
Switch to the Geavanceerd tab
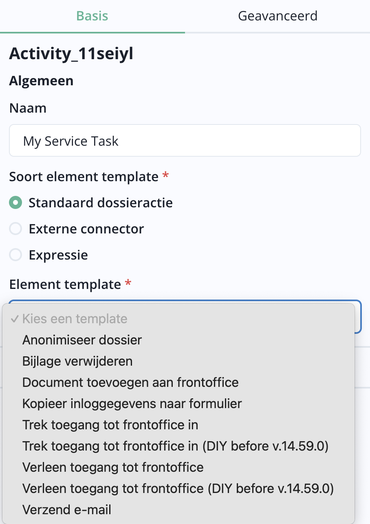point(278,16)
